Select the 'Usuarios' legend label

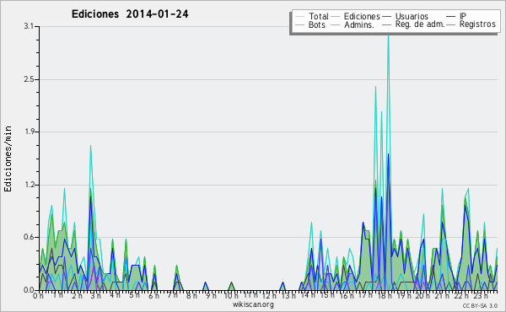coord(412,16)
